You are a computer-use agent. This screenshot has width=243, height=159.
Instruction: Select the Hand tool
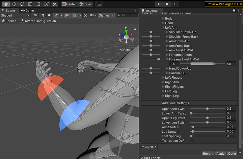pos(6,4)
